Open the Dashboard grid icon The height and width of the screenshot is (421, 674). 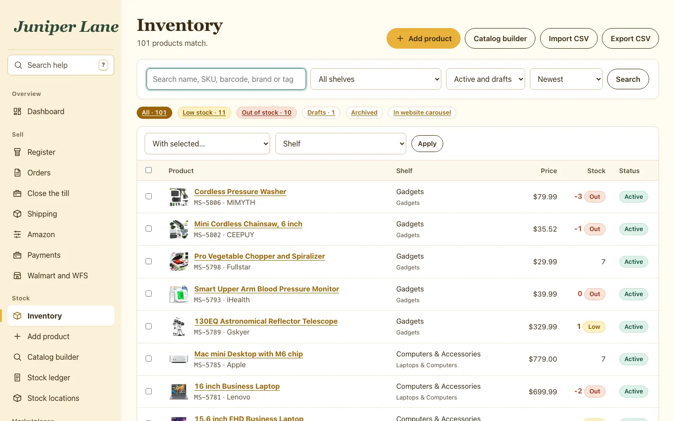[17, 111]
